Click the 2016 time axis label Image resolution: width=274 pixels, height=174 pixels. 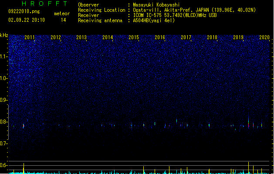(x=160, y=37)
